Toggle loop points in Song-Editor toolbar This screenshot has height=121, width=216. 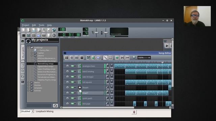pyautogui.click(x=122, y=57)
